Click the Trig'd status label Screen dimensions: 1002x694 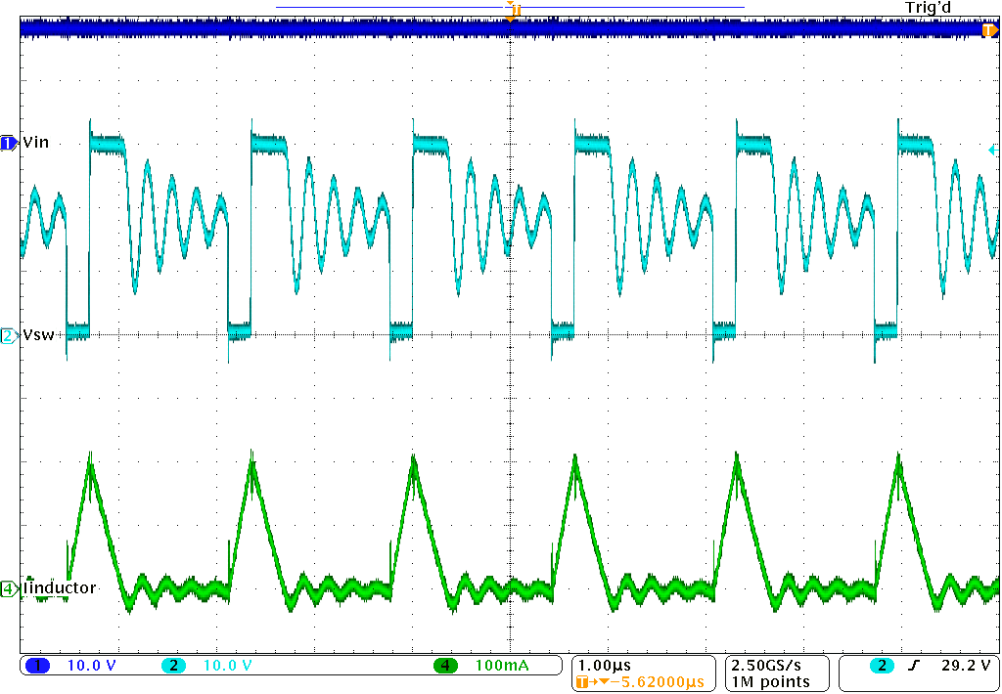coord(928,8)
